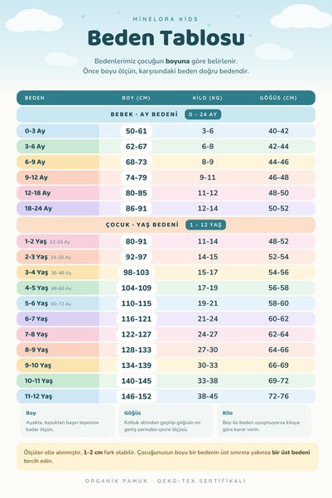Open the Göğüs measurement info card
Viewport: 332px width, 498px height.
166,421
